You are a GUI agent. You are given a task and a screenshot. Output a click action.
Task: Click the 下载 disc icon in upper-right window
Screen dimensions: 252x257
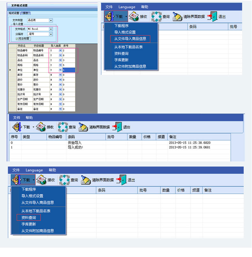(109, 16)
